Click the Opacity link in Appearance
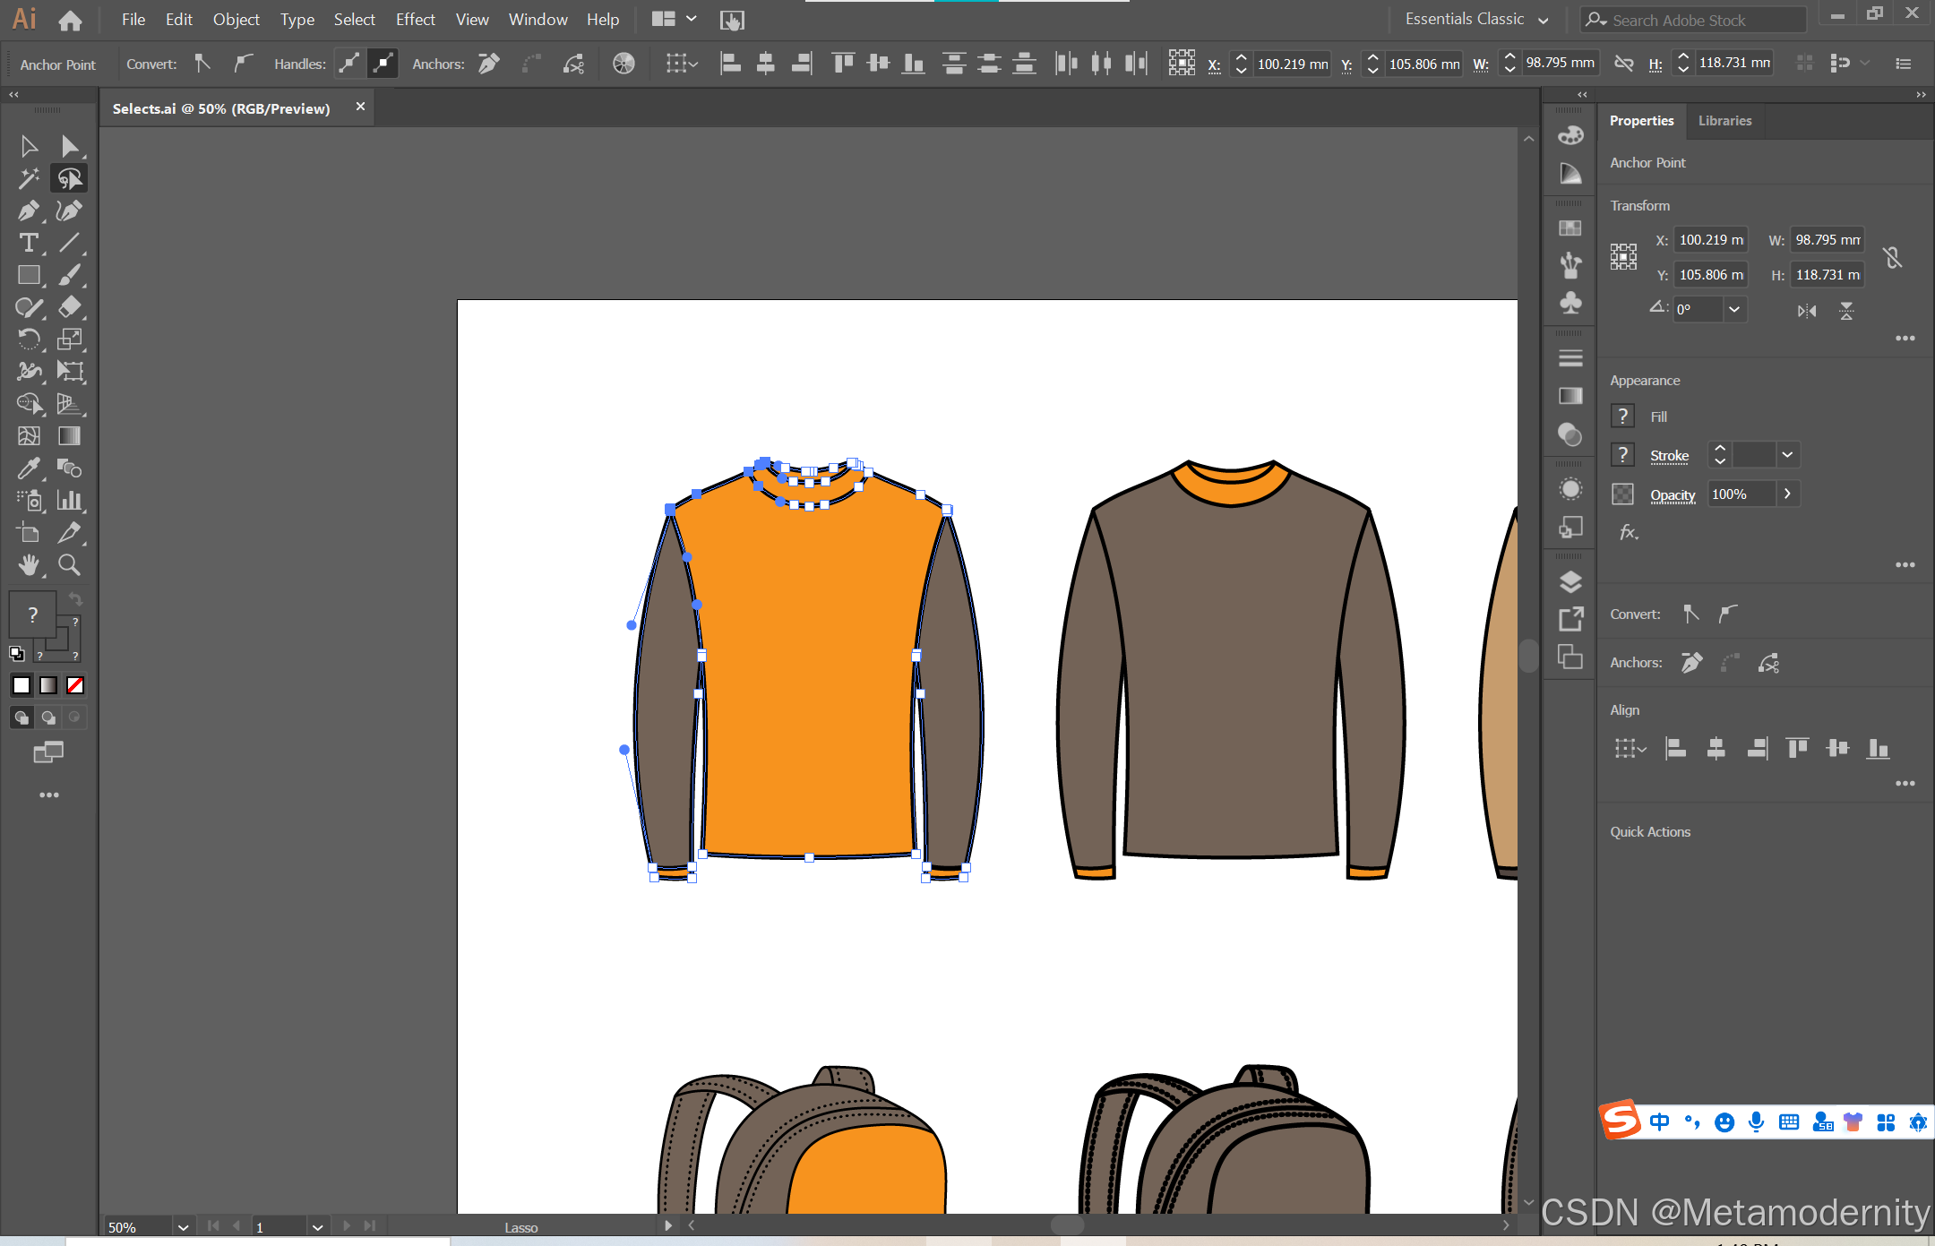 [1673, 494]
